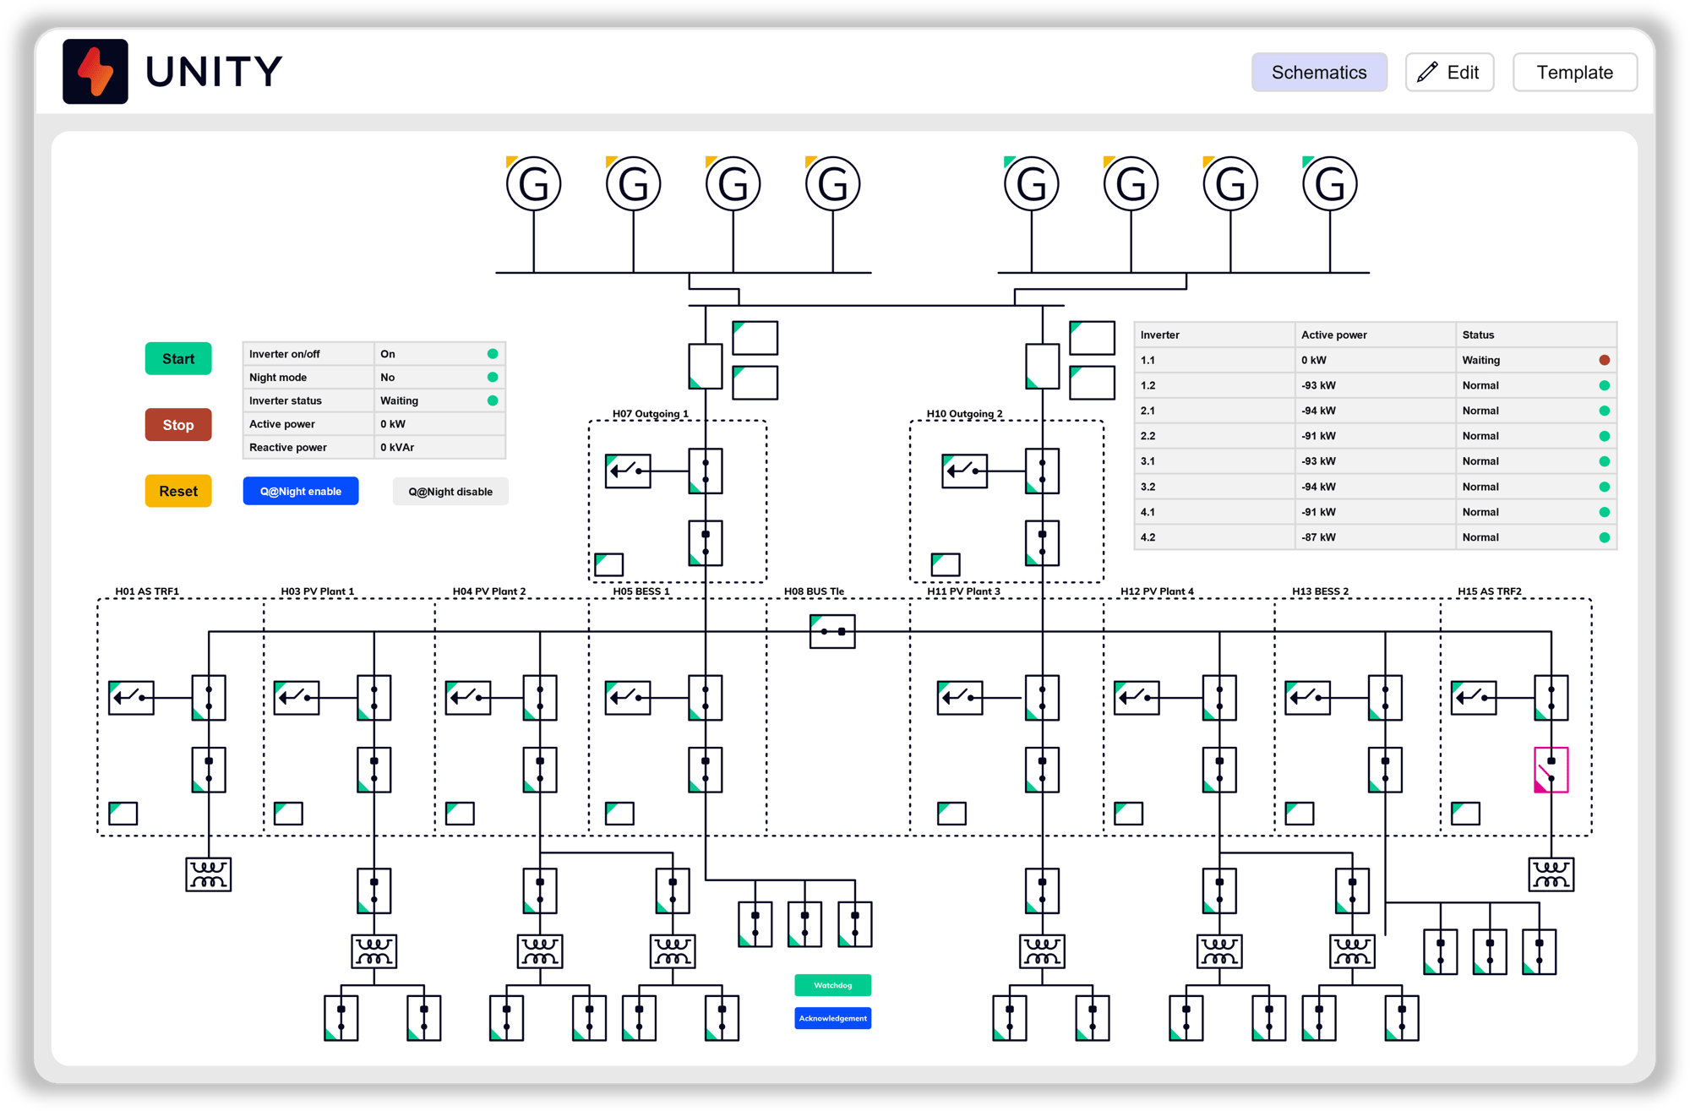The height and width of the screenshot is (1111, 1690).
Task: Click the leftmost generator G symbol
Action: [x=532, y=183]
